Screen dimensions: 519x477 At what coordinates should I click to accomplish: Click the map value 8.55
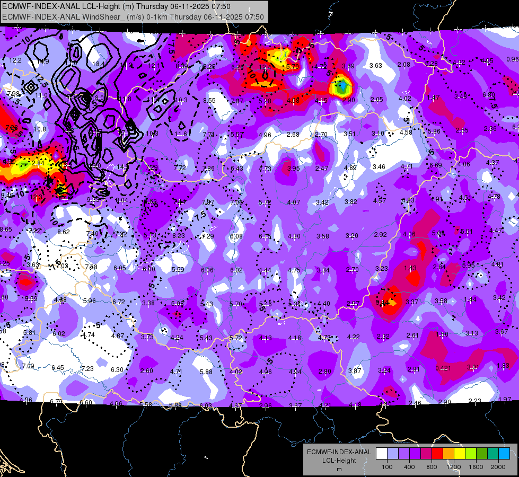(209, 100)
